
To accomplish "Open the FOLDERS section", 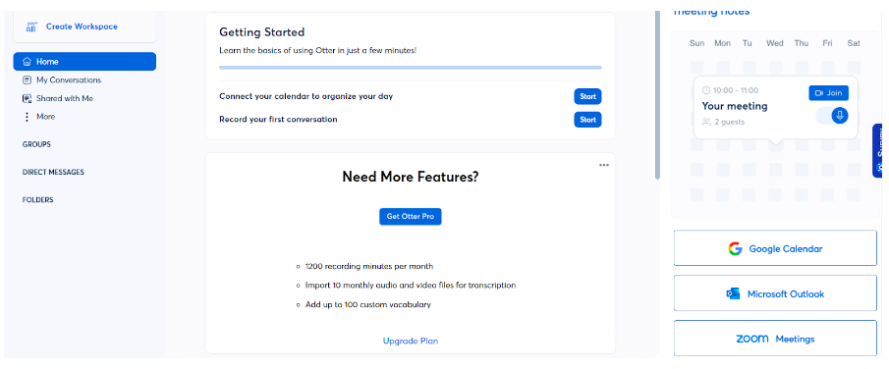I will click(37, 199).
